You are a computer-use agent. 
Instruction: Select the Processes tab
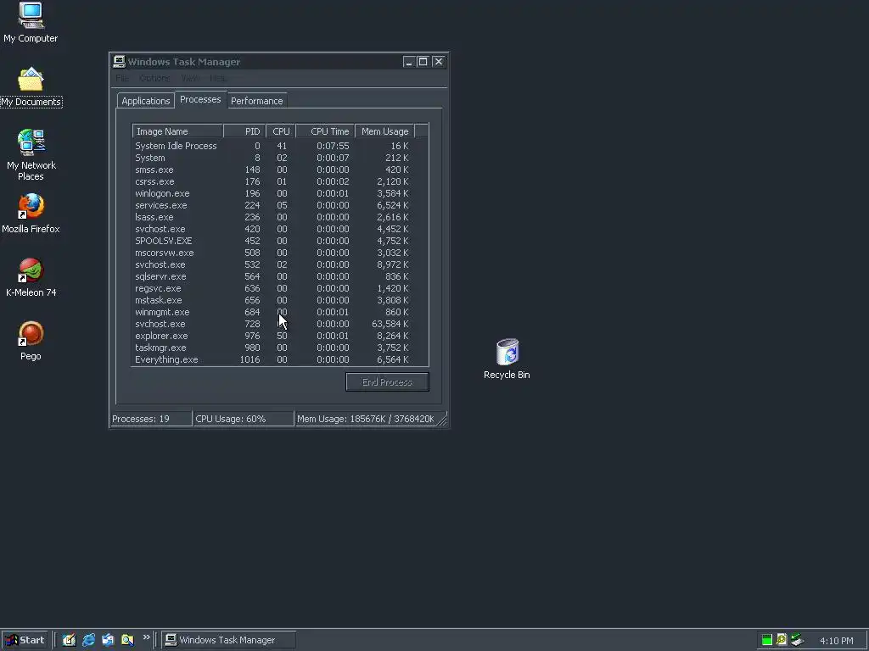200,100
